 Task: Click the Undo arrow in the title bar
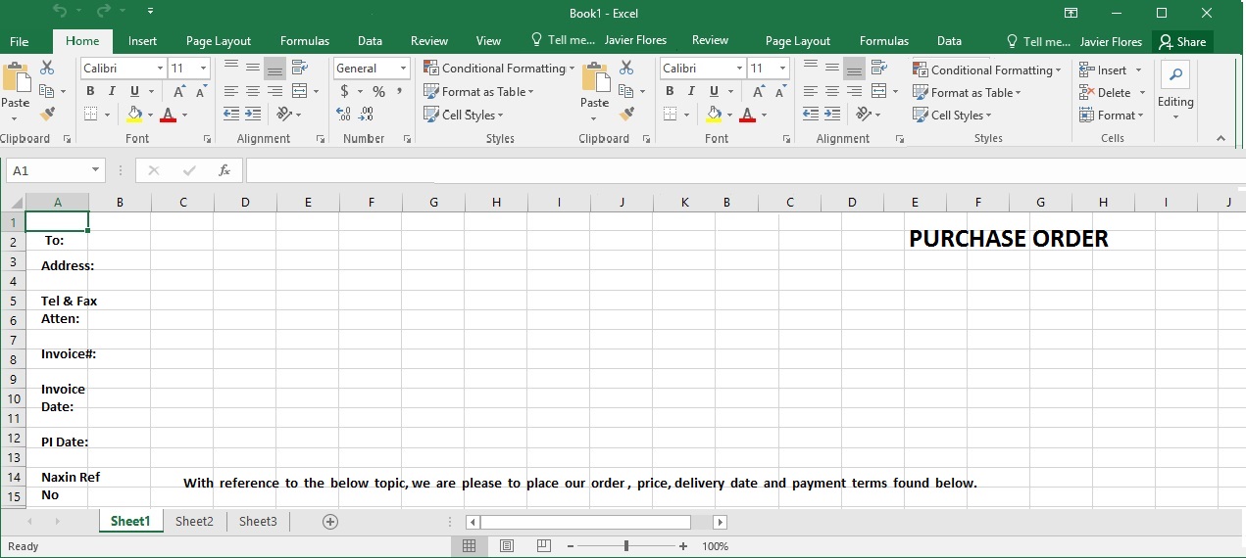pos(61,12)
